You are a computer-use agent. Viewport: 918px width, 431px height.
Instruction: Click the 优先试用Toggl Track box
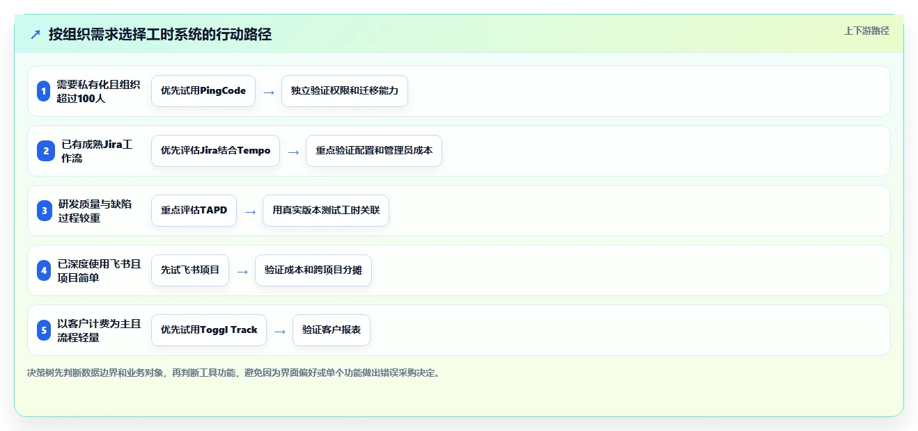pyautogui.click(x=209, y=330)
